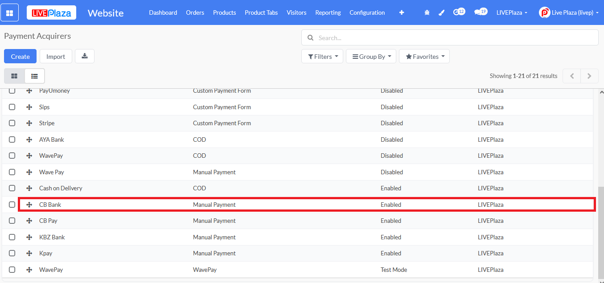The width and height of the screenshot is (604, 283).
Task: Click the plus icon in top navbar
Action: 402,12
